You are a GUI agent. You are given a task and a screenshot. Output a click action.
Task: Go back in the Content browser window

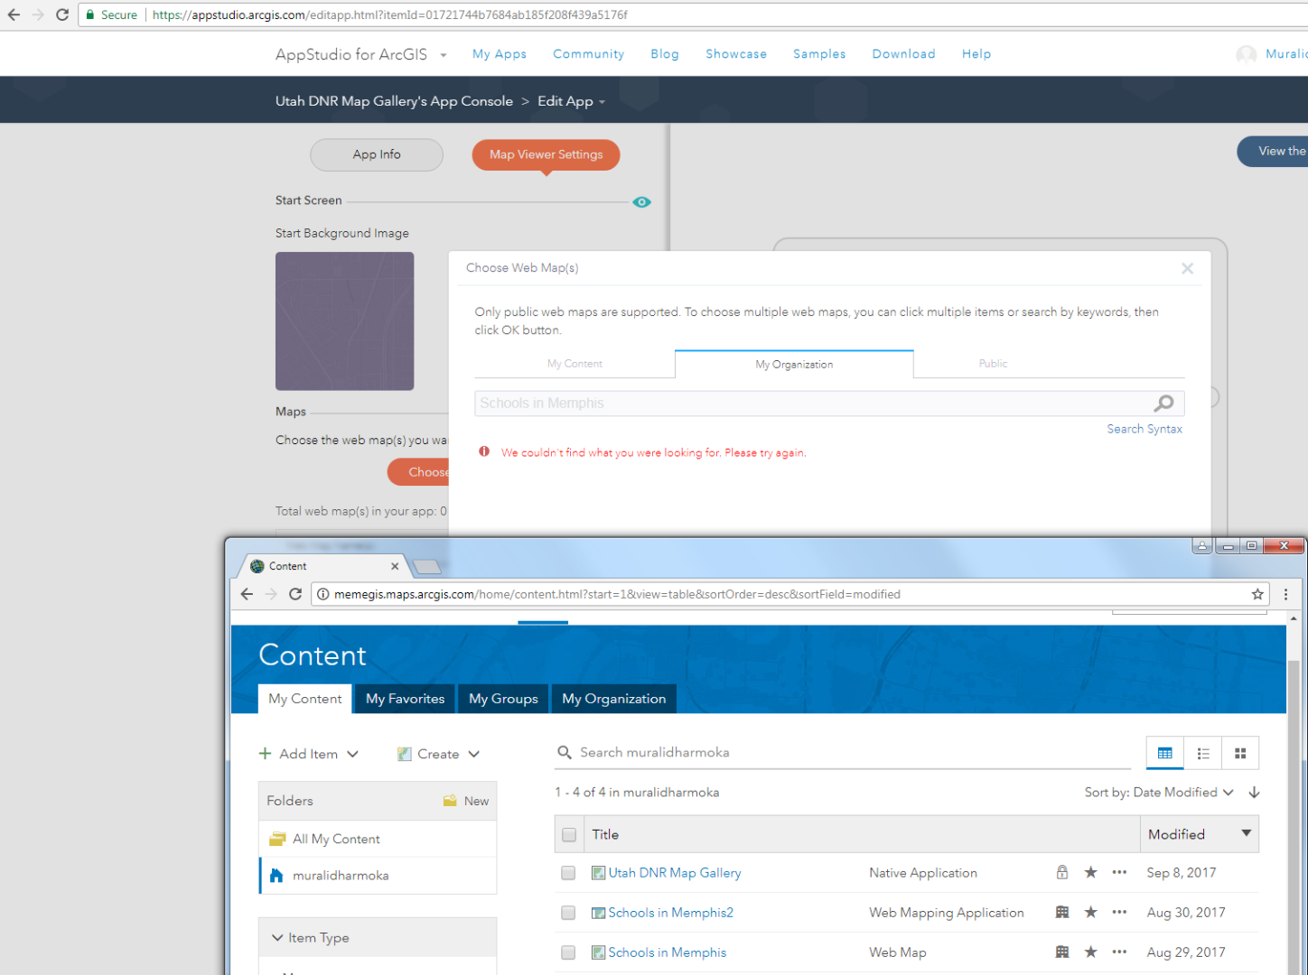click(247, 594)
